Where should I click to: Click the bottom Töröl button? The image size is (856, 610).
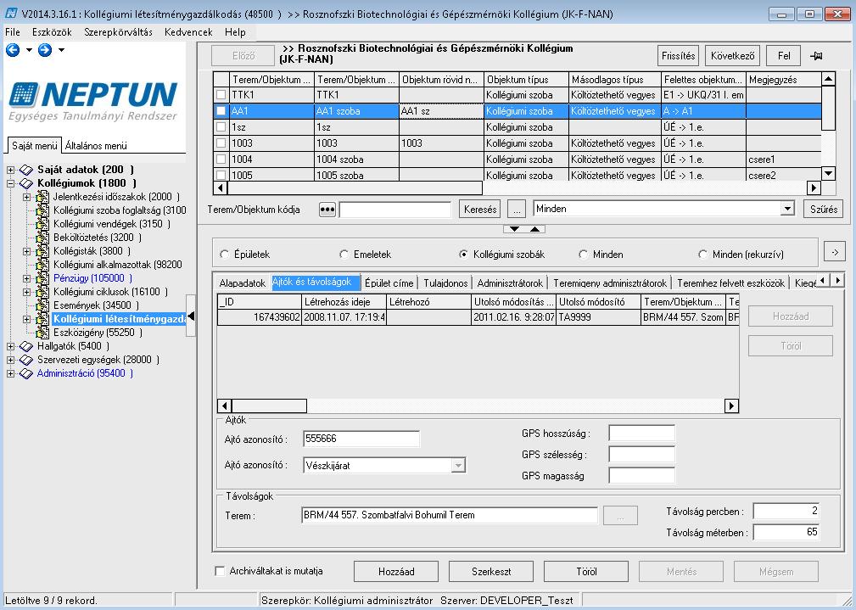(x=586, y=572)
